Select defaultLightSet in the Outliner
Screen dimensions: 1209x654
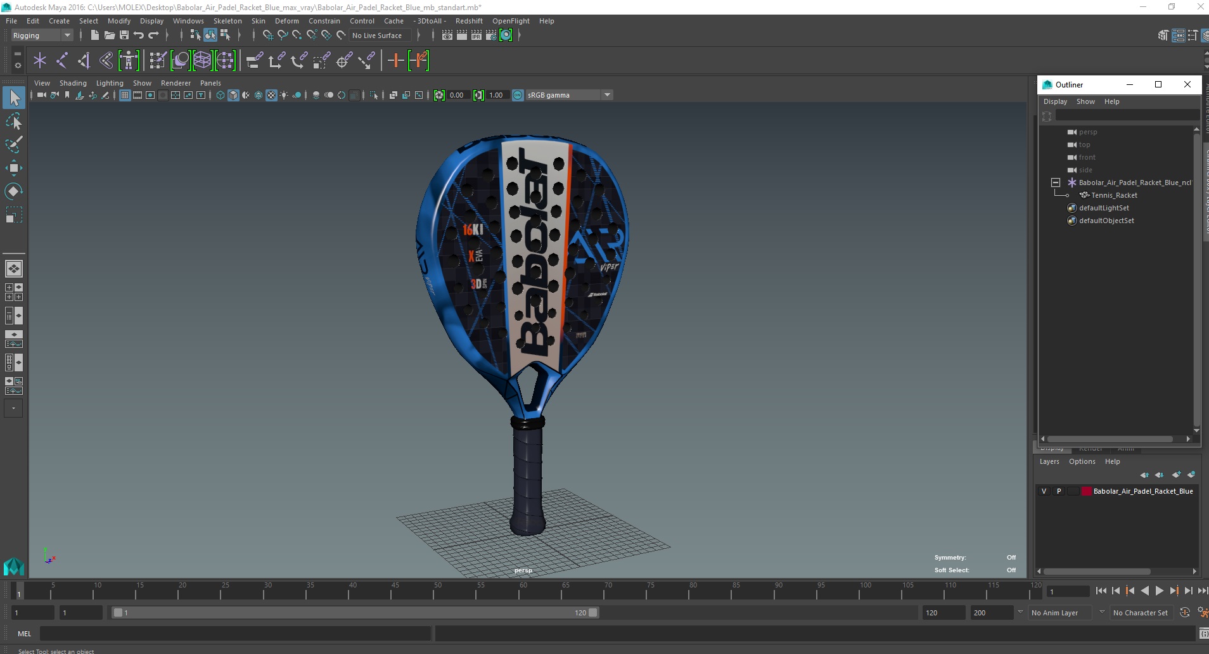pyautogui.click(x=1104, y=208)
